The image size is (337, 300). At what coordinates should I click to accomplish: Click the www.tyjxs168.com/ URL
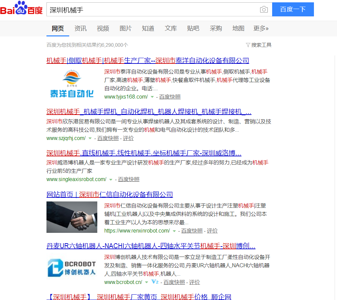pos(126,97)
